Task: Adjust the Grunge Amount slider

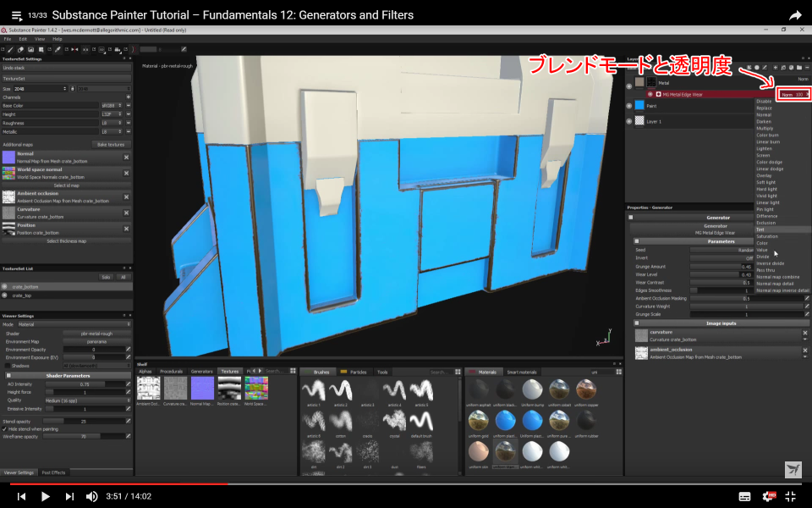Action: click(721, 267)
